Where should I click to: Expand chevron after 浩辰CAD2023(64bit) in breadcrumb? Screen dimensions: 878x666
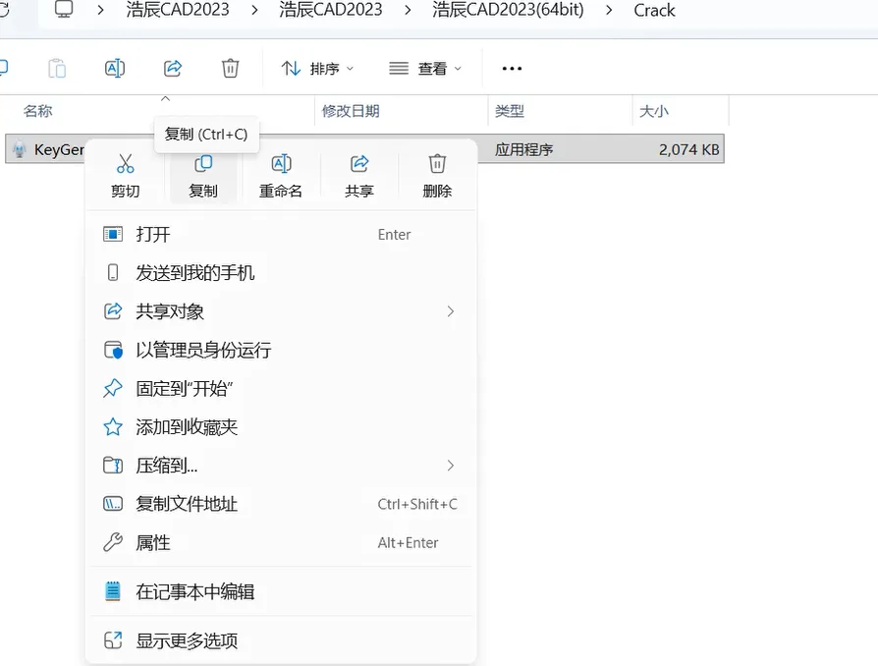coord(609,10)
